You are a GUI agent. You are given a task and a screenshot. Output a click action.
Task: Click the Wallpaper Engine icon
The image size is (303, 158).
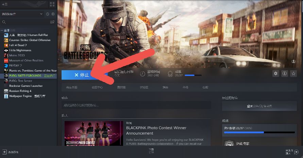point(6,96)
